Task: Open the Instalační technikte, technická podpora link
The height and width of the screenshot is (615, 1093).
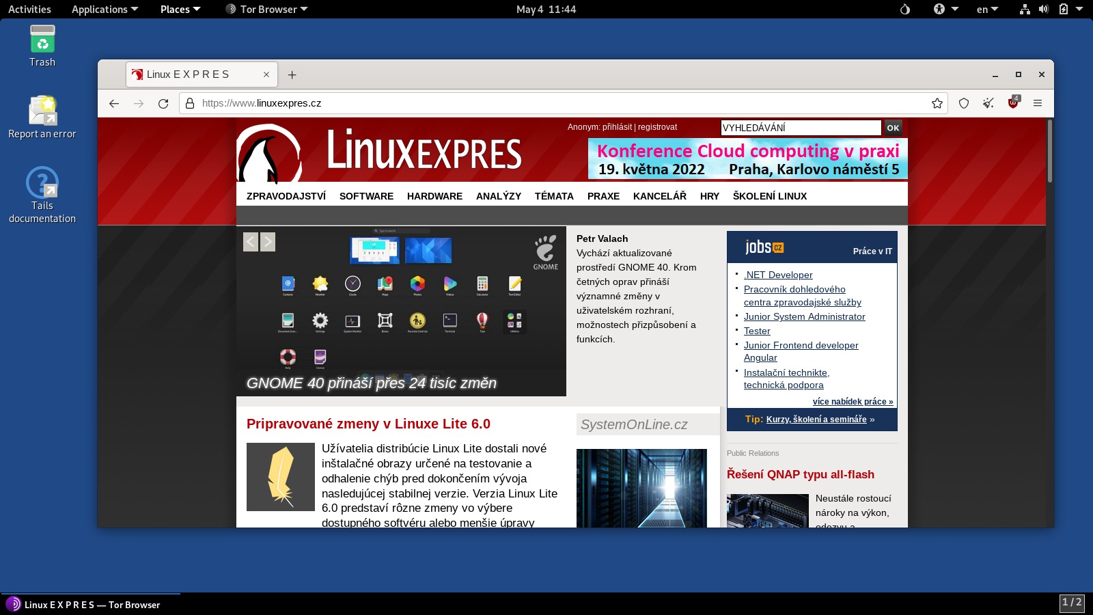Action: [787, 379]
